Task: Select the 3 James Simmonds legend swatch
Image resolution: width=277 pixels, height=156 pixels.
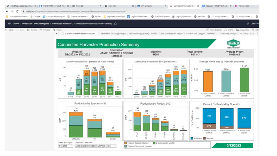Action: [126, 146]
